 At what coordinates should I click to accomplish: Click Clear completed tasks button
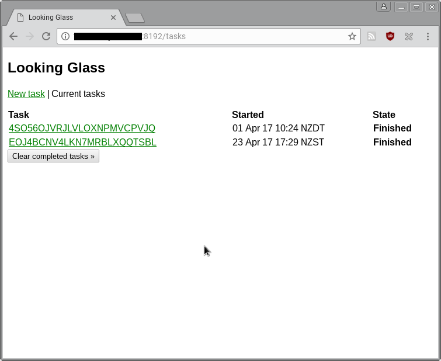53,156
